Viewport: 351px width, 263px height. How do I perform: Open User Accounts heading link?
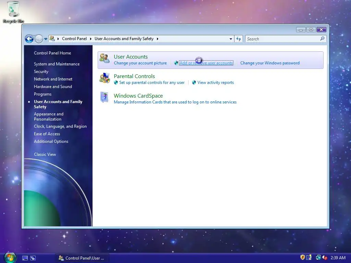[131, 57]
